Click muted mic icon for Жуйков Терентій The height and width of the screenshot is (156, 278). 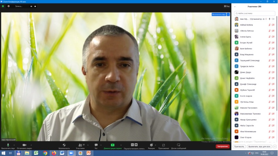(269, 90)
